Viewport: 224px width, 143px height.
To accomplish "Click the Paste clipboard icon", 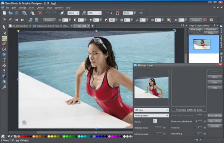I will pos(32,13).
